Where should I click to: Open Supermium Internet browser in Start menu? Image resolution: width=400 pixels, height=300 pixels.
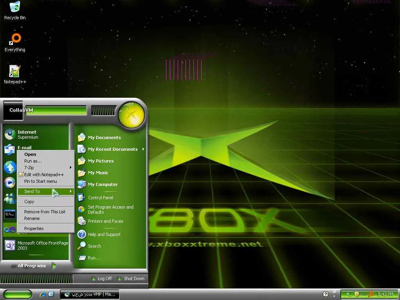[36, 134]
